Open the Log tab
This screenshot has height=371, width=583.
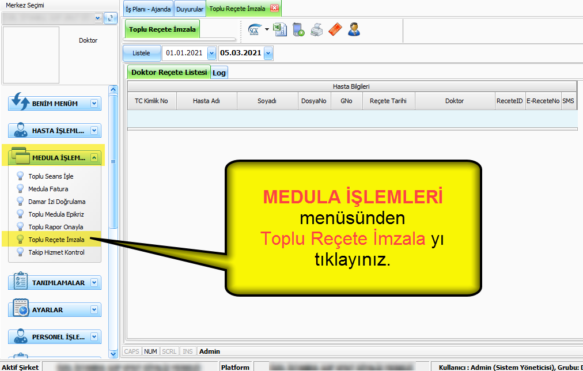coord(219,73)
